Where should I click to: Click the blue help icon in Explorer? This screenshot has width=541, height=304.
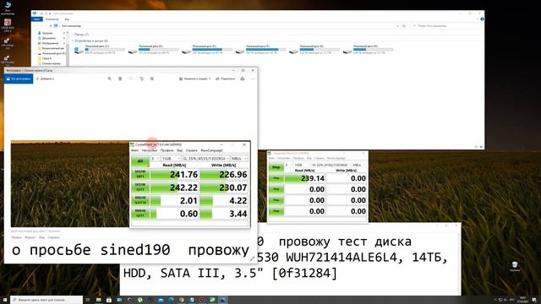coord(482,19)
